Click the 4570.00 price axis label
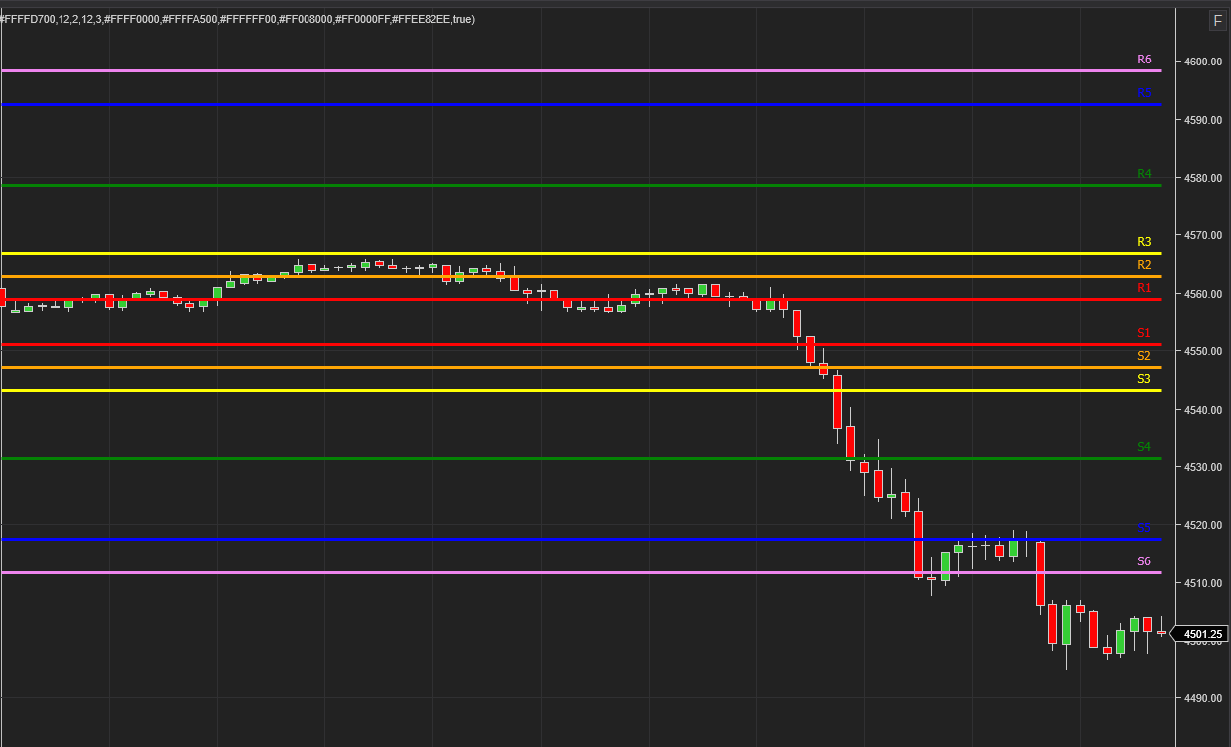This screenshot has height=747, width=1231. (1202, 236)
